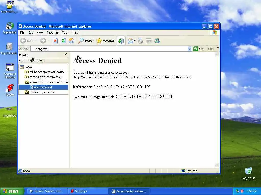Click the Edit page toolbar icon
The height and width of the screenshot is (195, 261).
pos(149,41)
